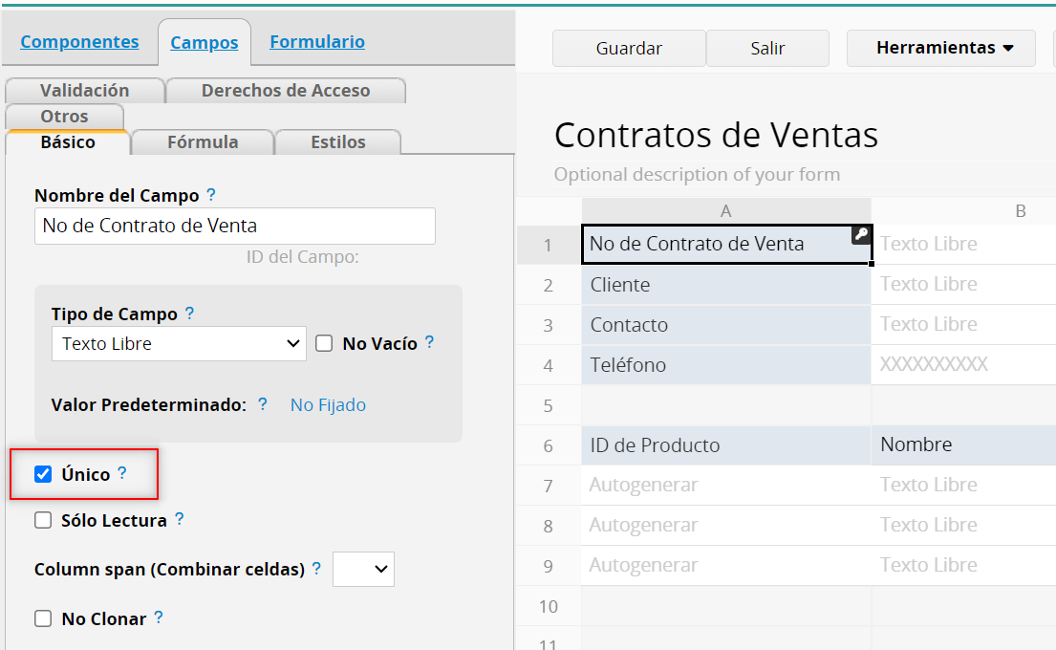Open the Tipo de Campo dropdown

[x=179, y=344]
